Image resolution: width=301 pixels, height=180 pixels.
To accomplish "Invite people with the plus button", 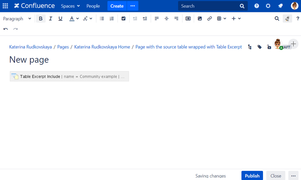I will [293, 44].
